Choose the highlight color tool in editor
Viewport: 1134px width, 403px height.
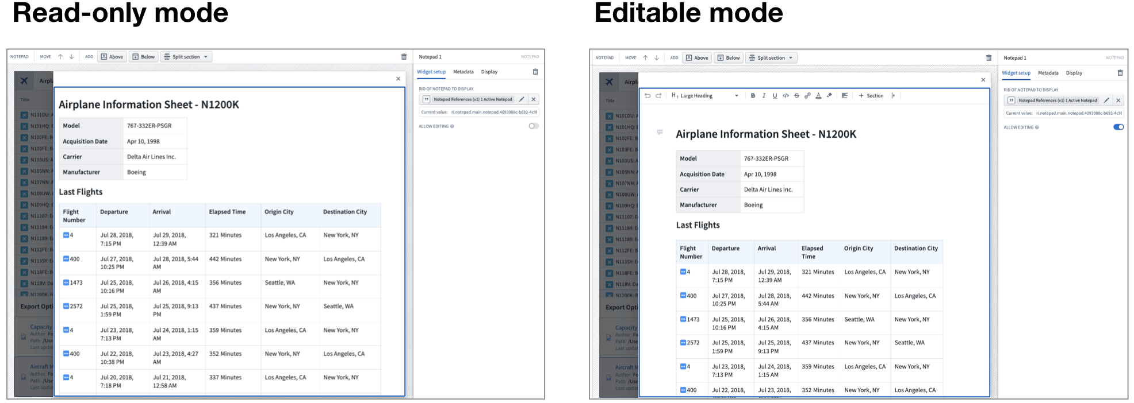click(x=829, y=96)
